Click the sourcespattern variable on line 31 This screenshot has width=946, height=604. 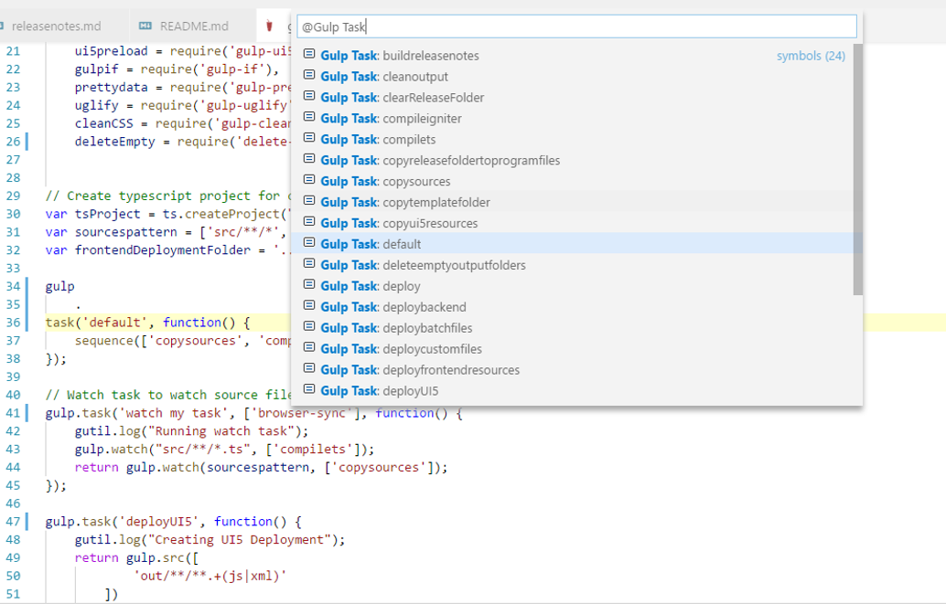pos(125,232)
